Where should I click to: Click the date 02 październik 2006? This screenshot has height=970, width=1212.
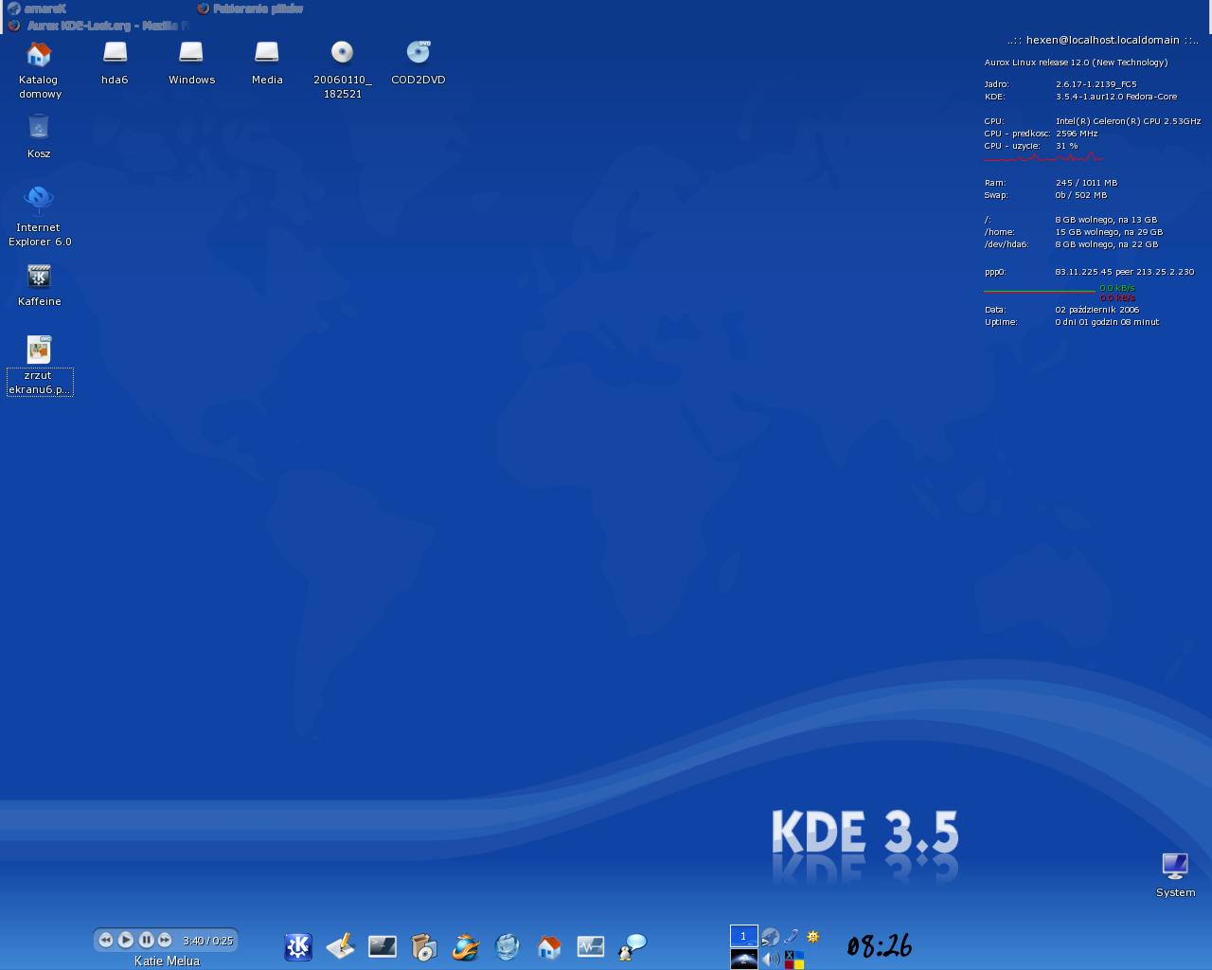tap(1096, 310)
